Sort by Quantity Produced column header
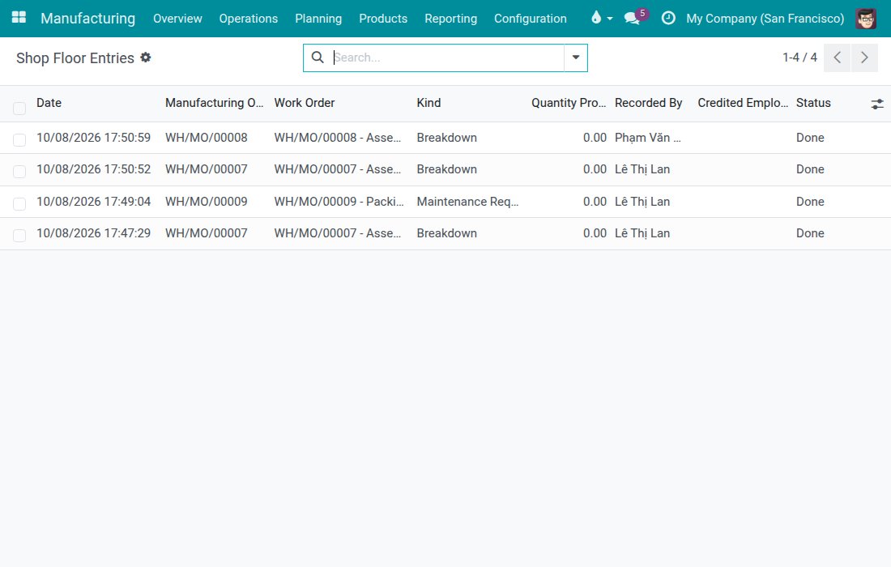The width and height of the screenshot is (891, 567). pos(569,103)
